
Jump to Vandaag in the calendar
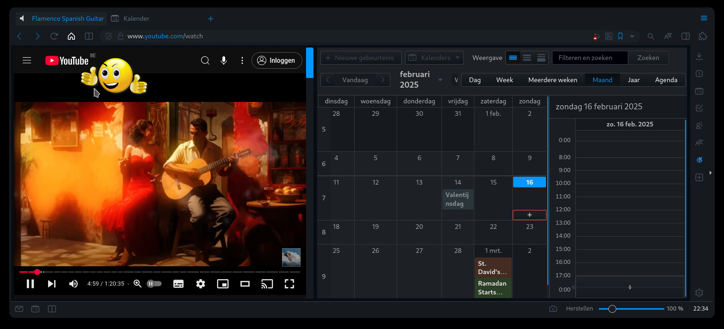[x=355, y=80]
